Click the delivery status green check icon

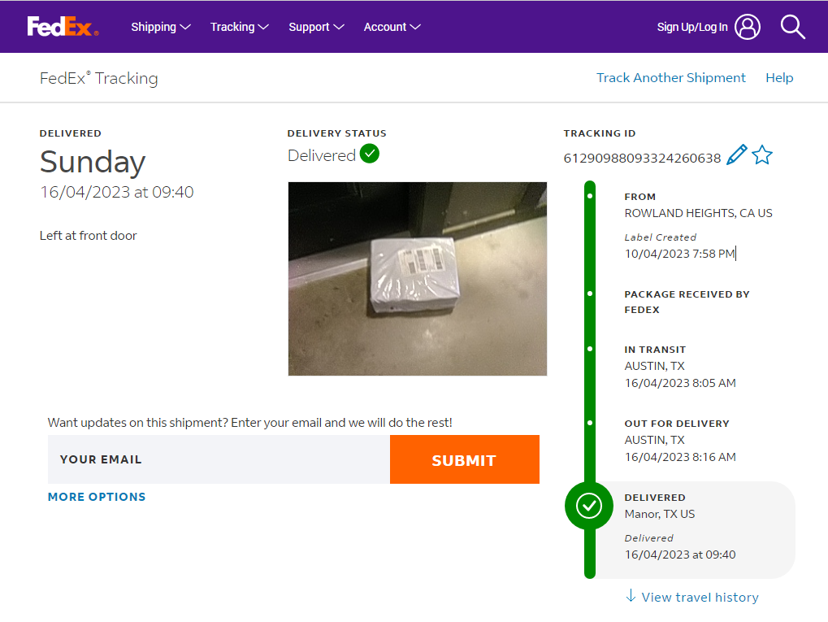(x=370, y=153)
